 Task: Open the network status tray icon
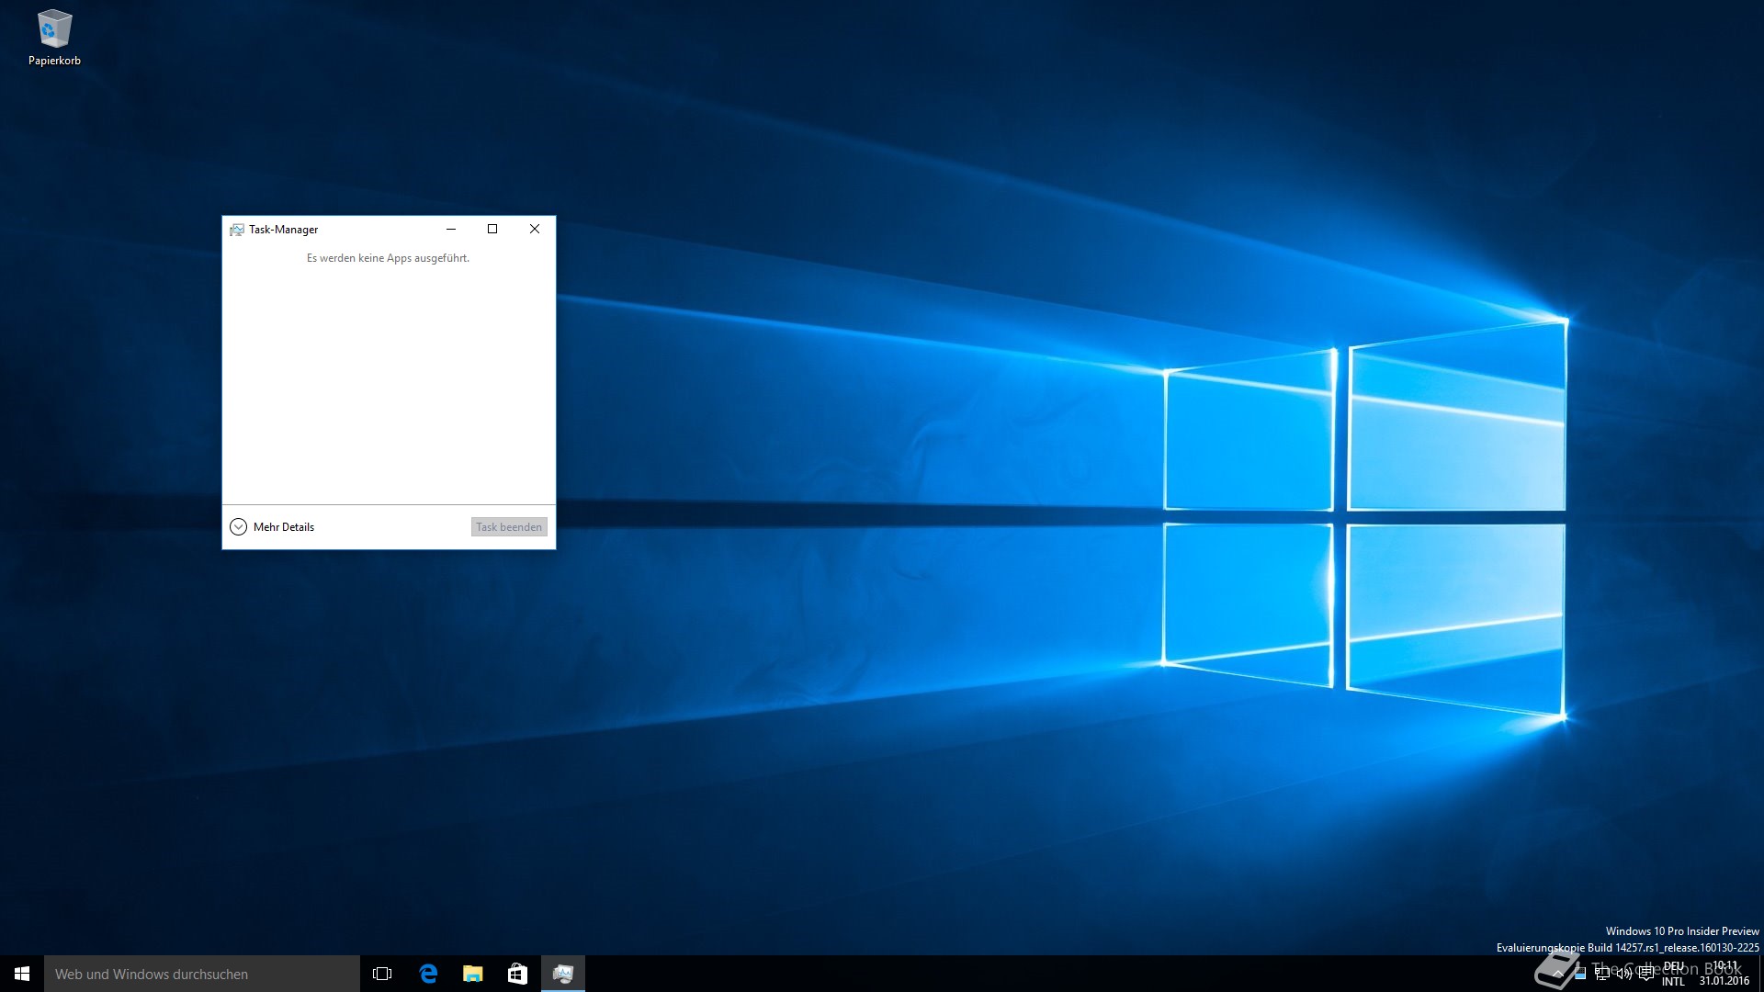coord(1601,974)
